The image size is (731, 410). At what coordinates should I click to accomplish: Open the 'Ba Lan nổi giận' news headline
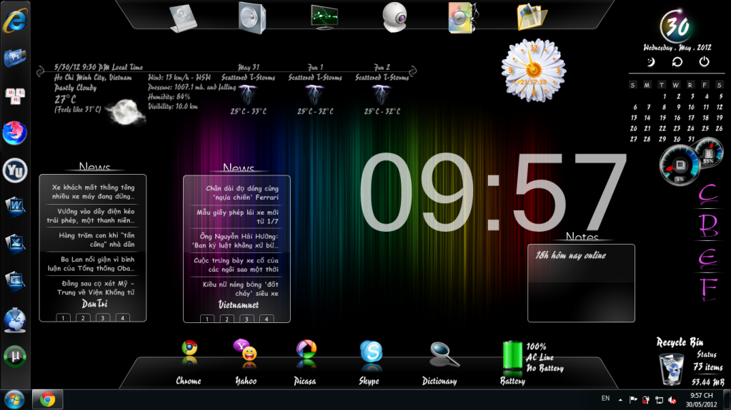pos(93,264)
